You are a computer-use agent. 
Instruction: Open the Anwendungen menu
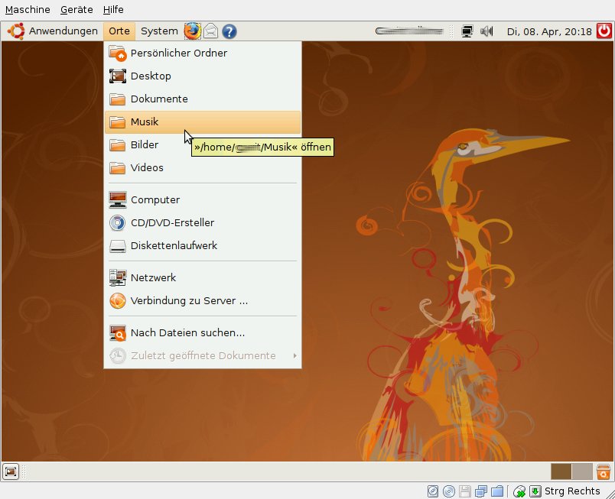pos(54,31)
